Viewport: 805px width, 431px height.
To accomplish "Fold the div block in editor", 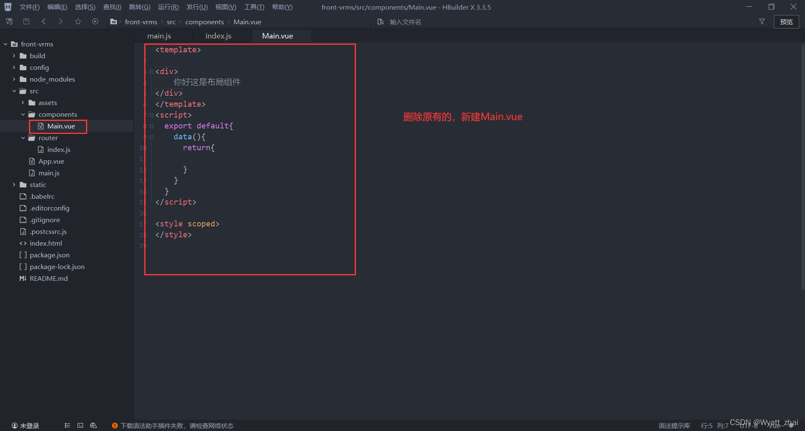I will (151, 72).
